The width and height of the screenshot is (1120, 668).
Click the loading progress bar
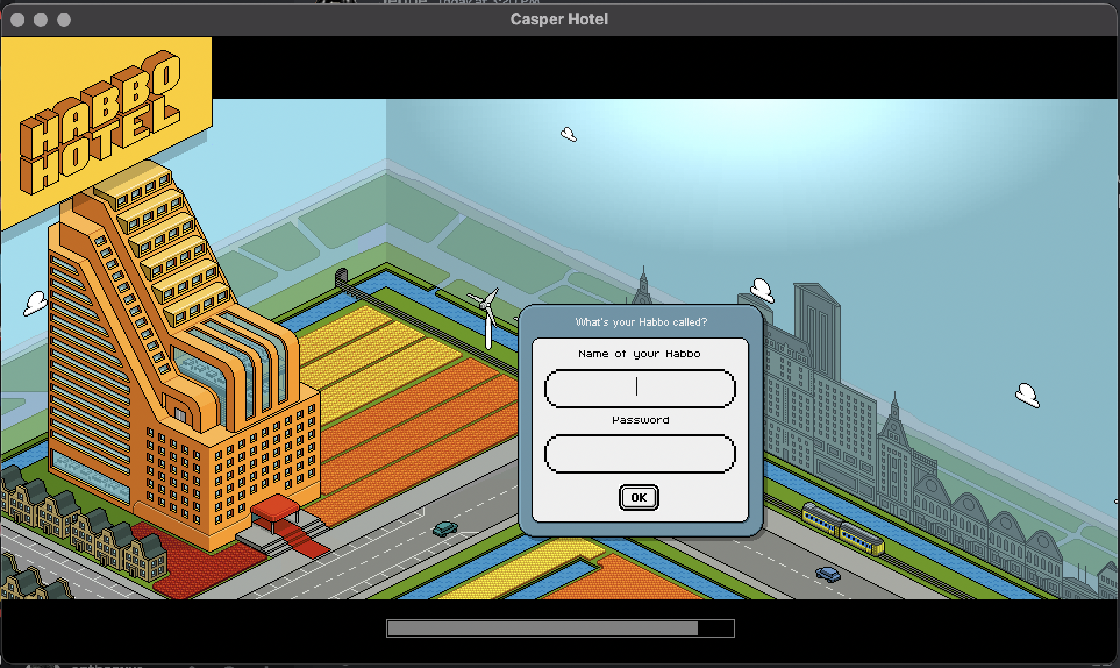coord(560,628)
